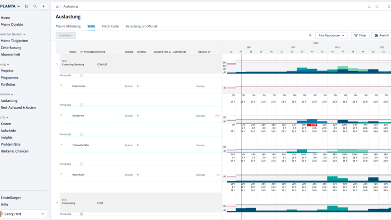Screen dimensions: 391x220
Task: Navigate to Portfolios
Action: [8, 84]
